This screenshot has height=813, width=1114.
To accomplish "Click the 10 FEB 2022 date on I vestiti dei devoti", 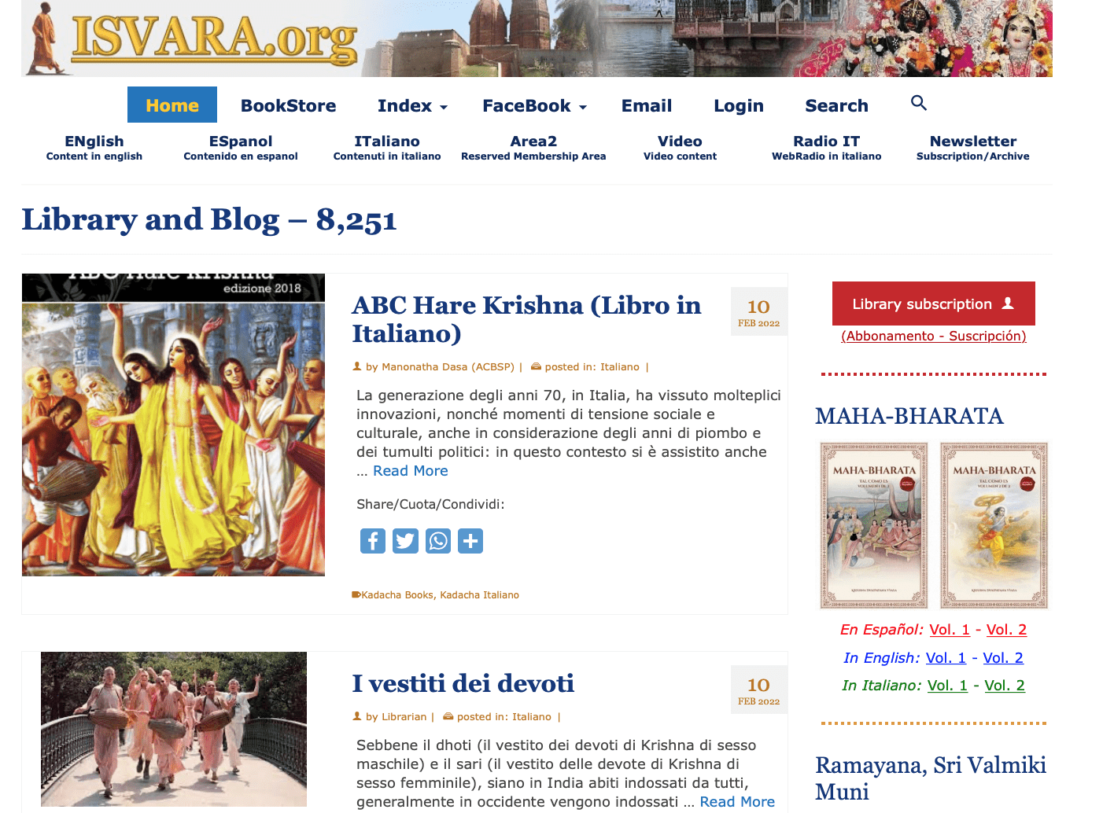I will (x=759, y=690).
